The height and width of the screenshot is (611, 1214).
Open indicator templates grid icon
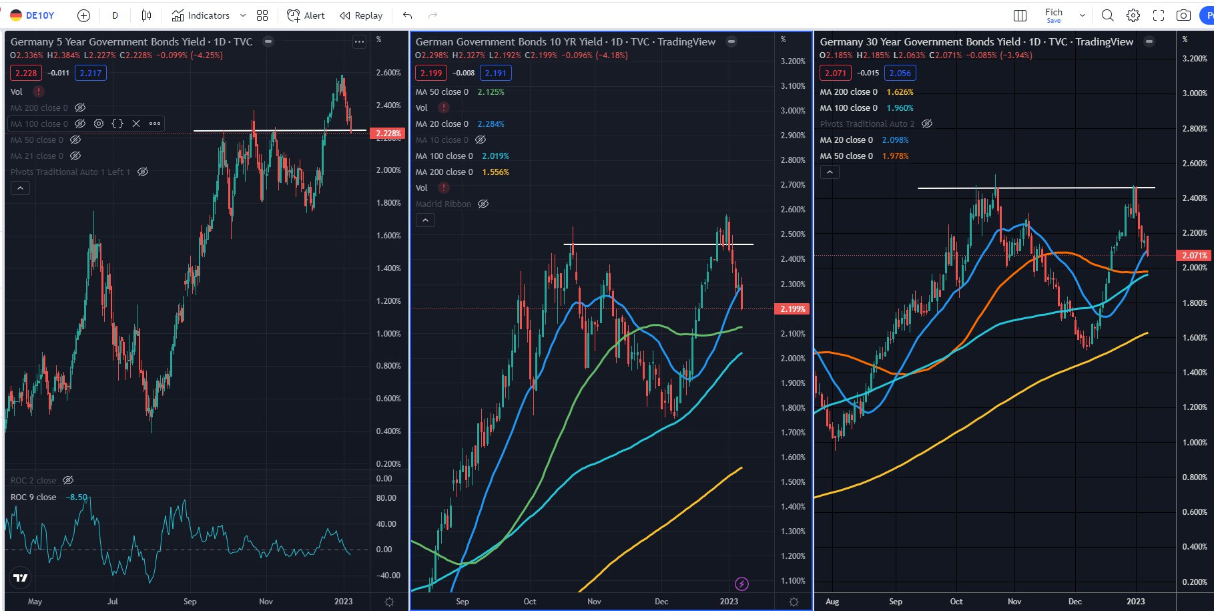pyautogui.click(x=262, y=15)
